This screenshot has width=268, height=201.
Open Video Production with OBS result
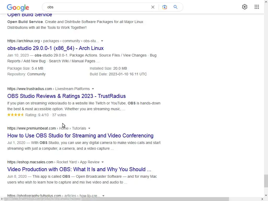click(x=79, y=169)
